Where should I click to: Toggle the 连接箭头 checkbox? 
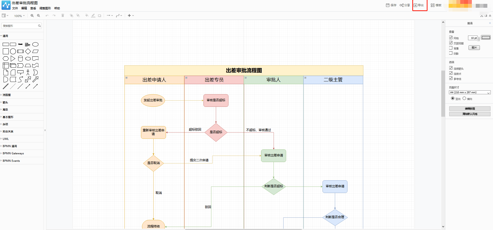coord(451,68)
